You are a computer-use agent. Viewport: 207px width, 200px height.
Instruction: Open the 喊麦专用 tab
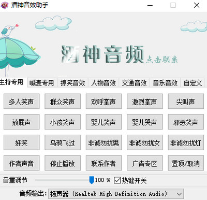(41, 83)
